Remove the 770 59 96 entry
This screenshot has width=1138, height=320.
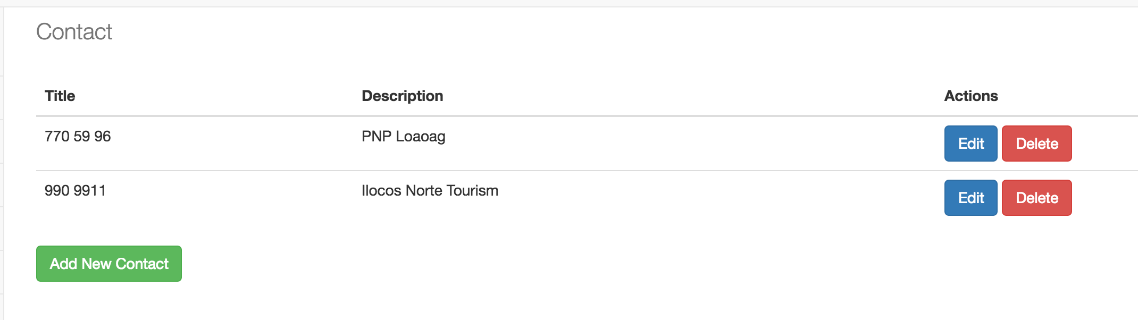pyautogui.click(x=1036, y=144)
